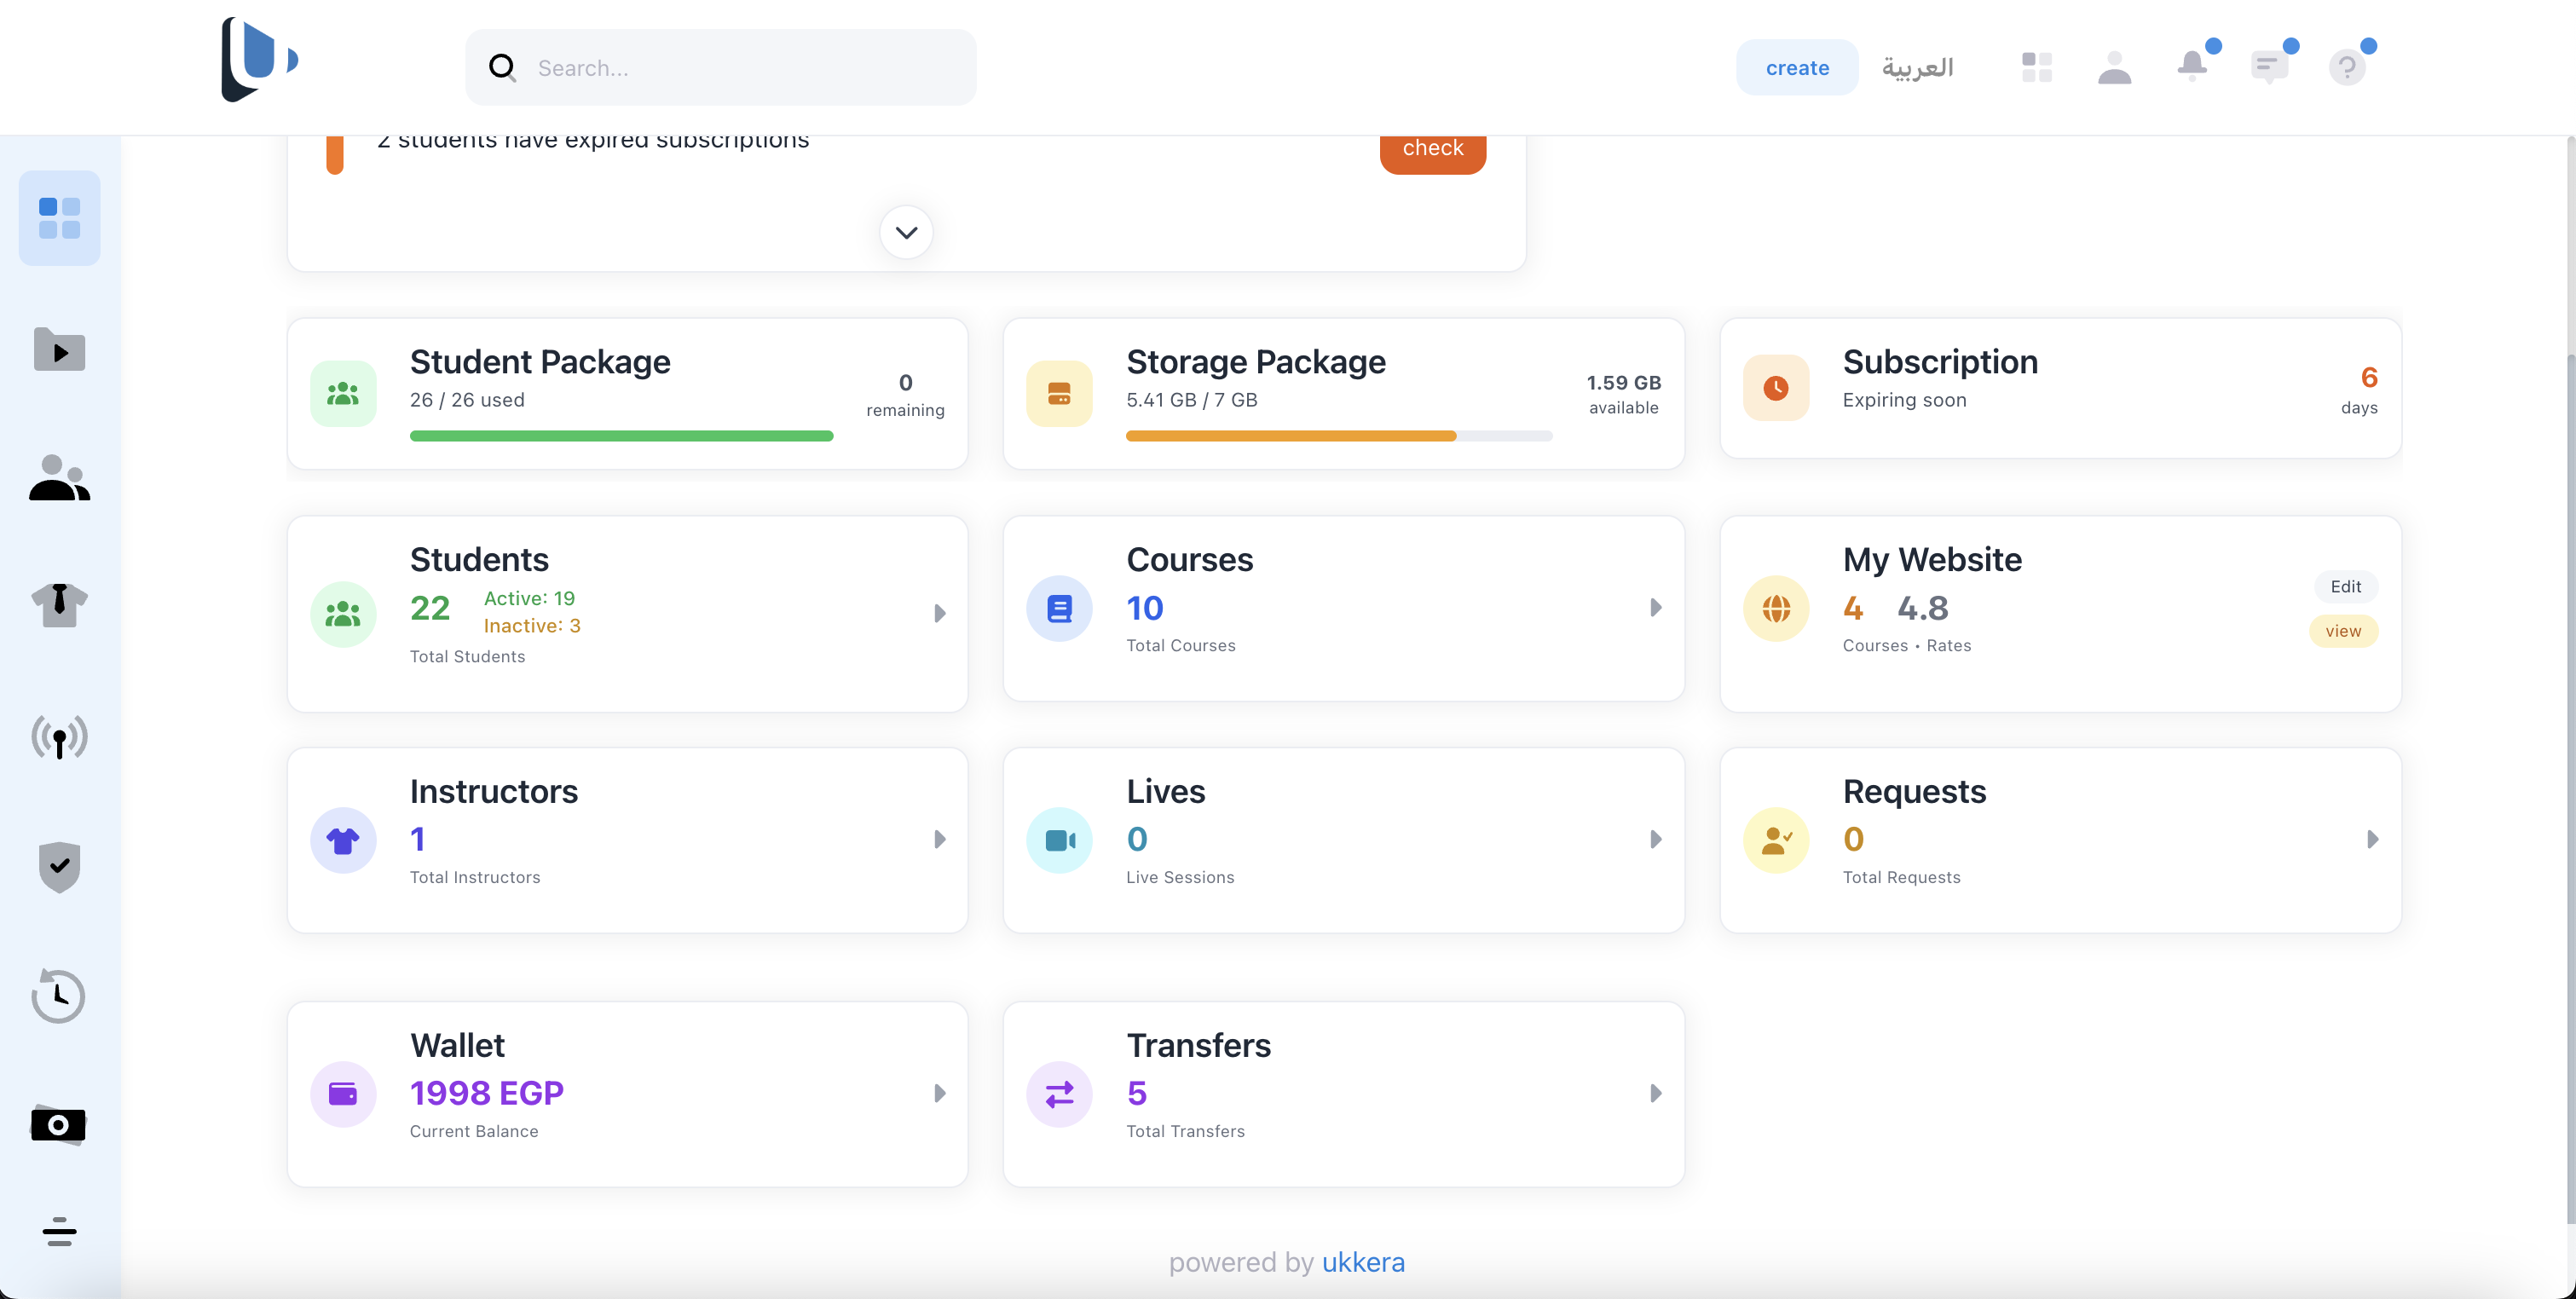The width and height of the screenshot is (2576, 1299).
Task: Click the '1.59 GB available' value
Action: point(1623,394)
